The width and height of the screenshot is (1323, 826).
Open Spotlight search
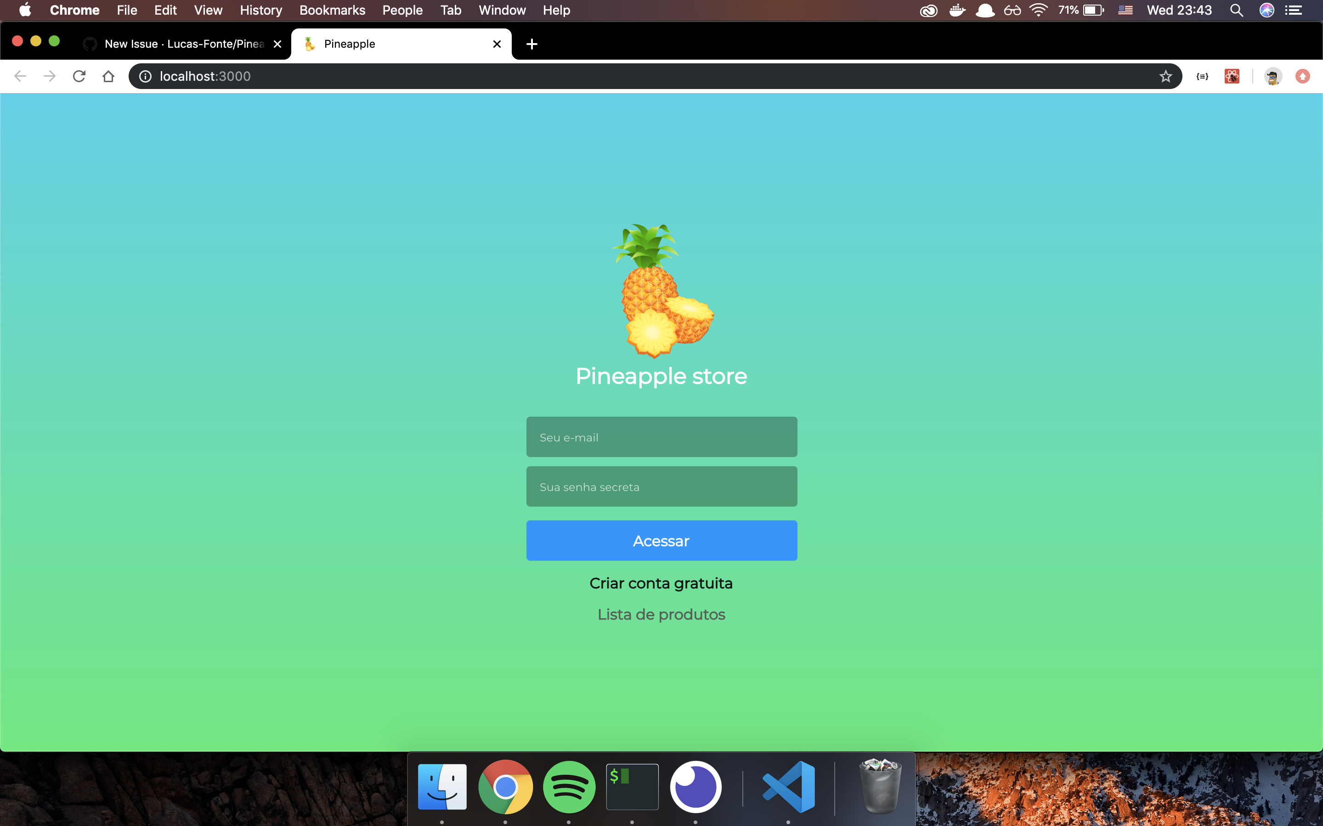pos(1237,10)
